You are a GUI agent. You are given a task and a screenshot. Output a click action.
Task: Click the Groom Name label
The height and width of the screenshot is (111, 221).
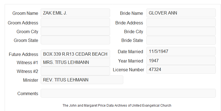click(x=25, y=13)
